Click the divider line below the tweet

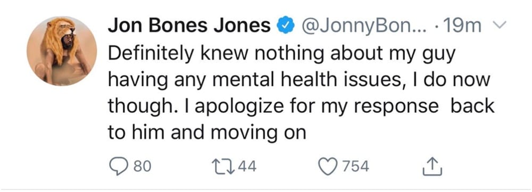click(266, 189)
